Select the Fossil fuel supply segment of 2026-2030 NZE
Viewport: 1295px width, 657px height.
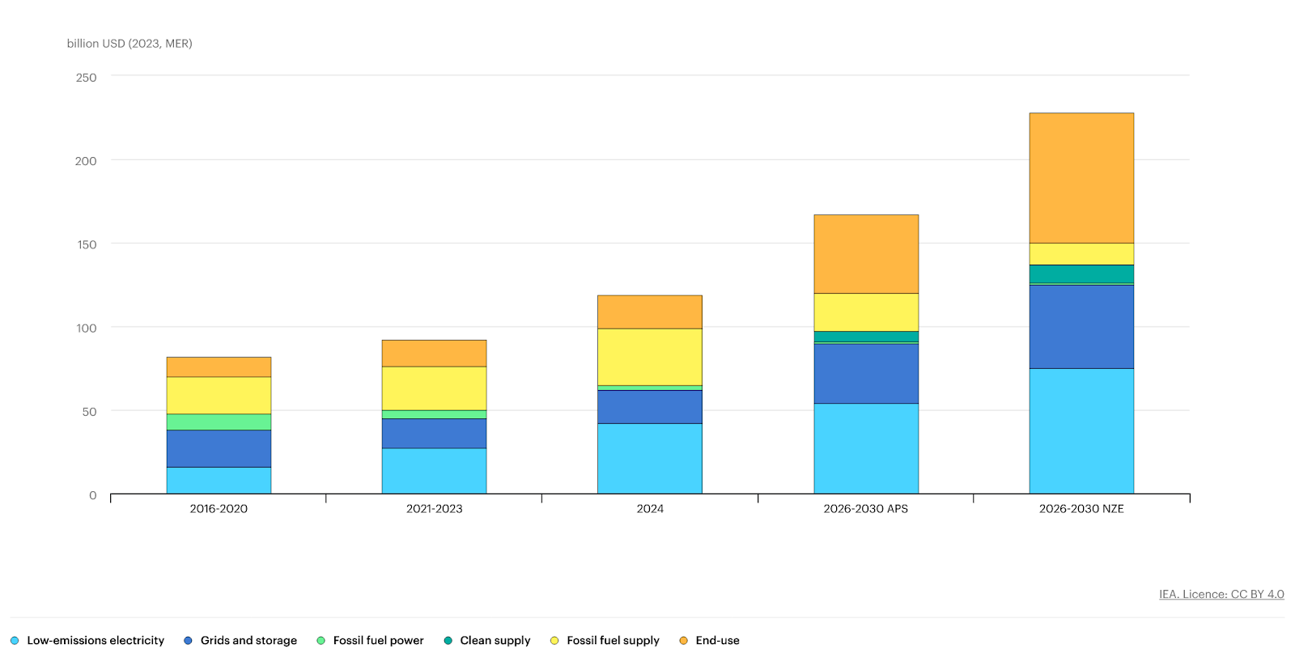point(1081,254)
